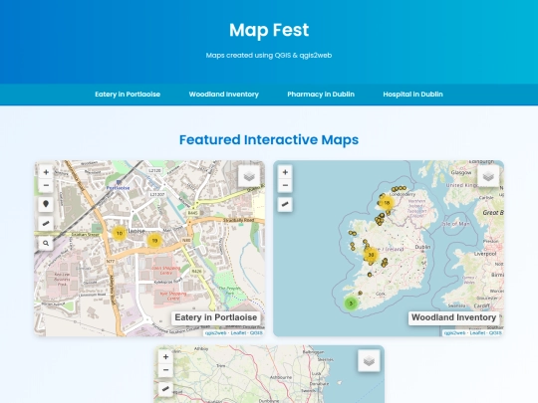Click geolocate marker icon on Portlaoise map

tap(46, 204)
